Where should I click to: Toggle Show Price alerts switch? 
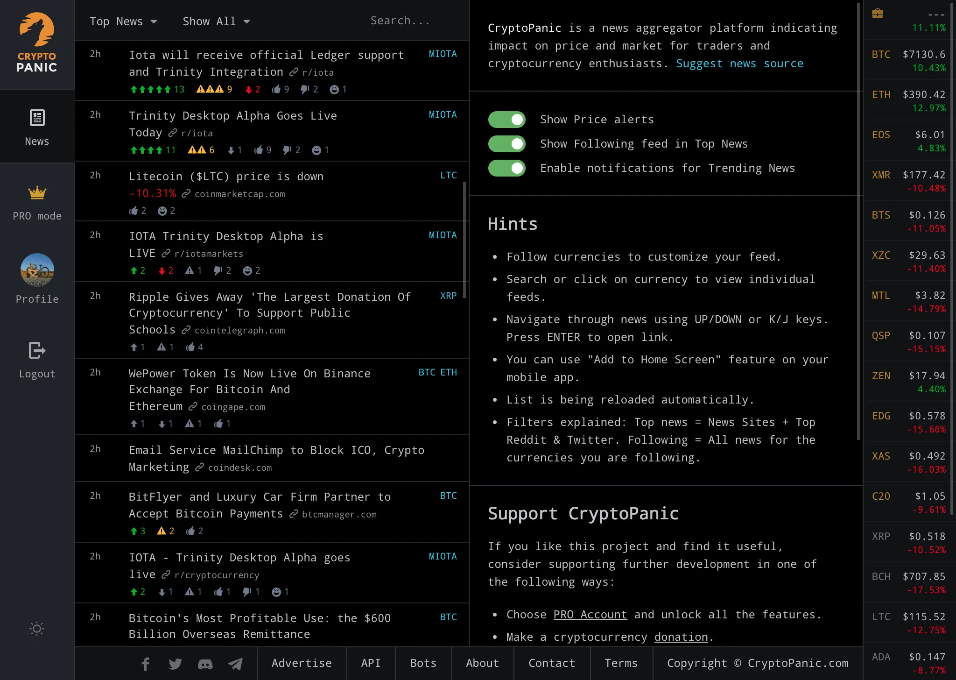pyautogui.click(x=506, y=120)
